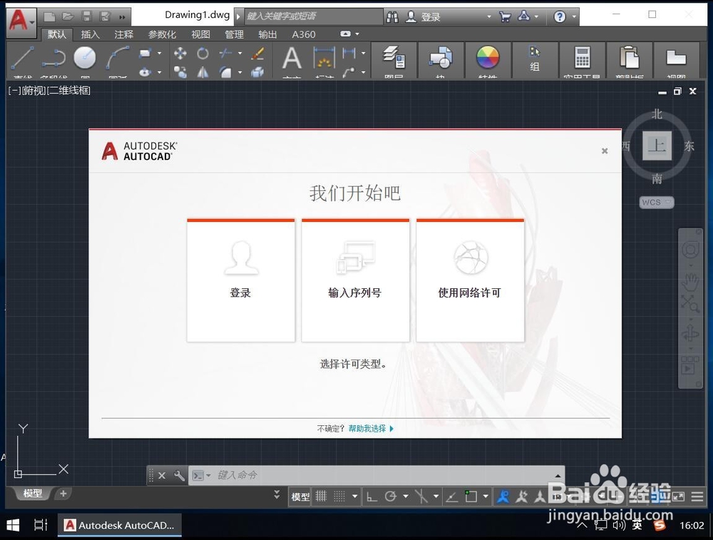Viewport: 713px width, 540px height.
Task: Open the A360 ribbon tab
Action: pos(304,34)
